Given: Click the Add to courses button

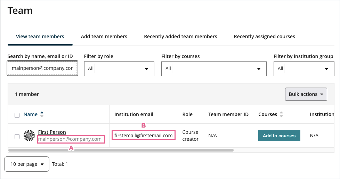Looking at the screenshot, I should [279, 136].
